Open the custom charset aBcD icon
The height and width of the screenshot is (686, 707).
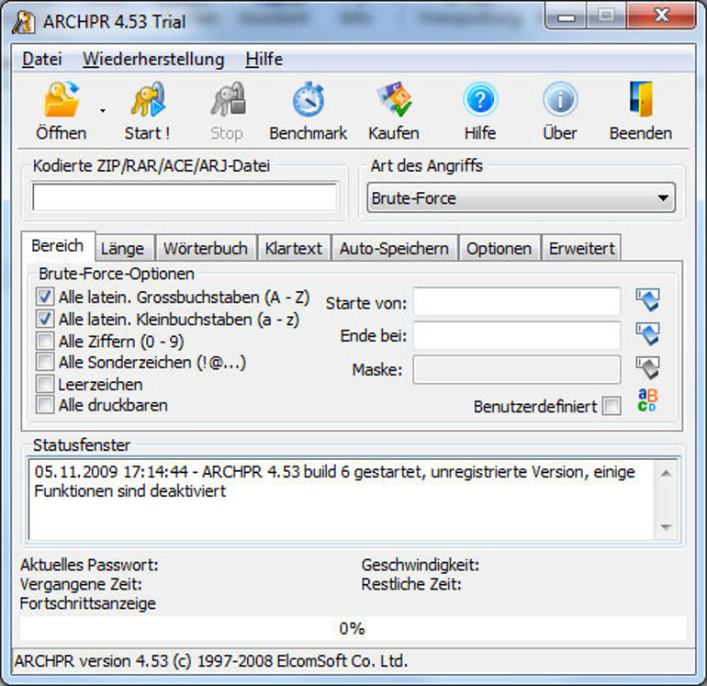coord(647,400)
